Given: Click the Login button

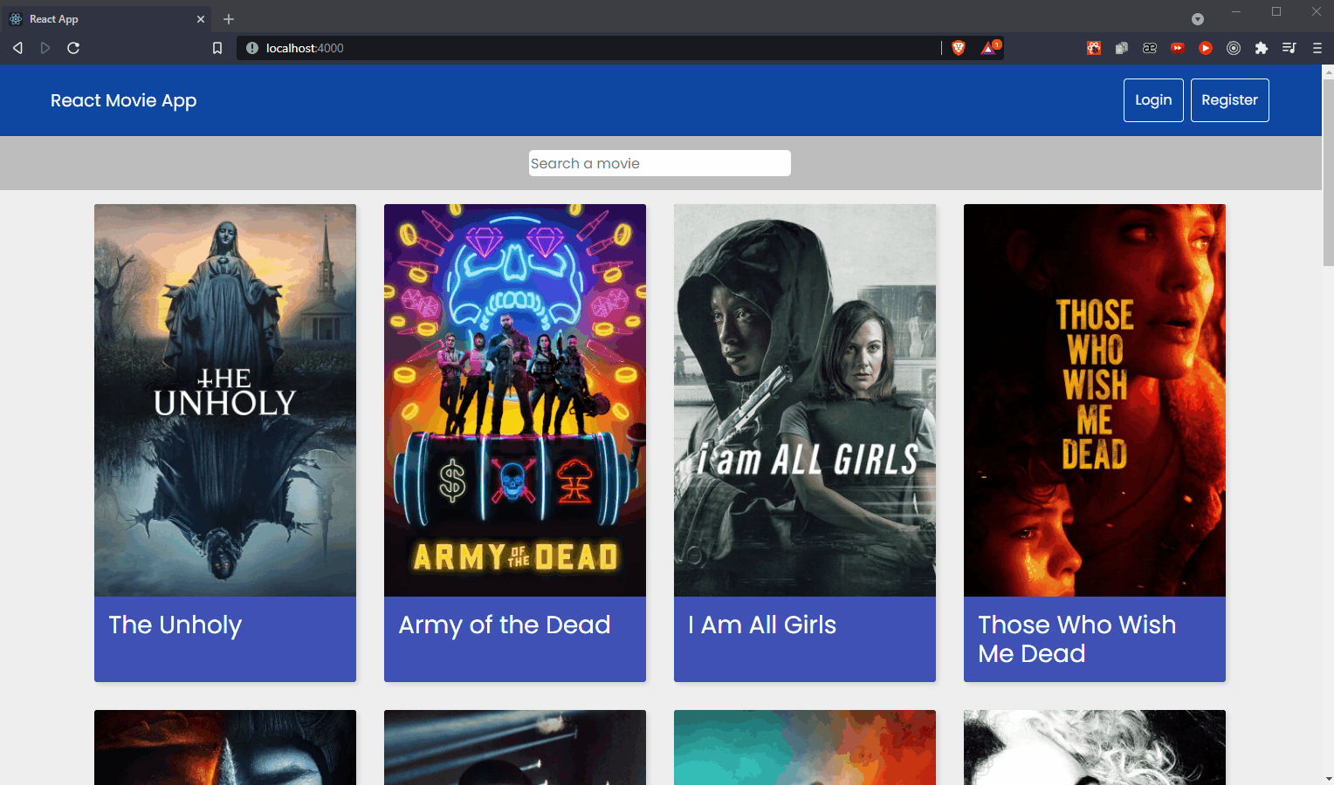Looking at the screenshot, I should tap(1153, 100).
